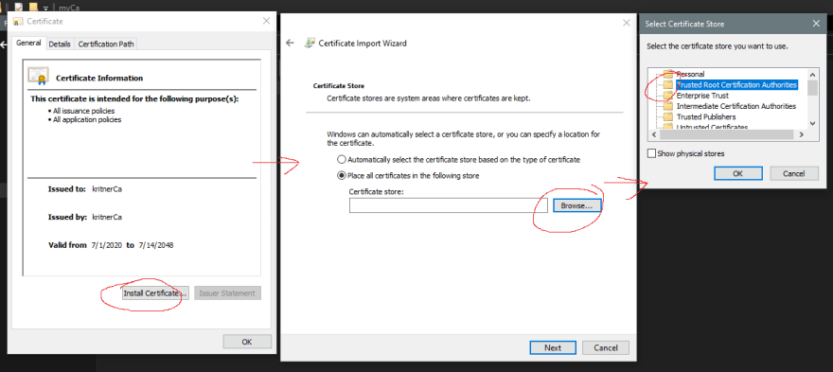
Task: Close the Certificate Import Wizard window
Action: pyautogui.click(x=627, y=23)
